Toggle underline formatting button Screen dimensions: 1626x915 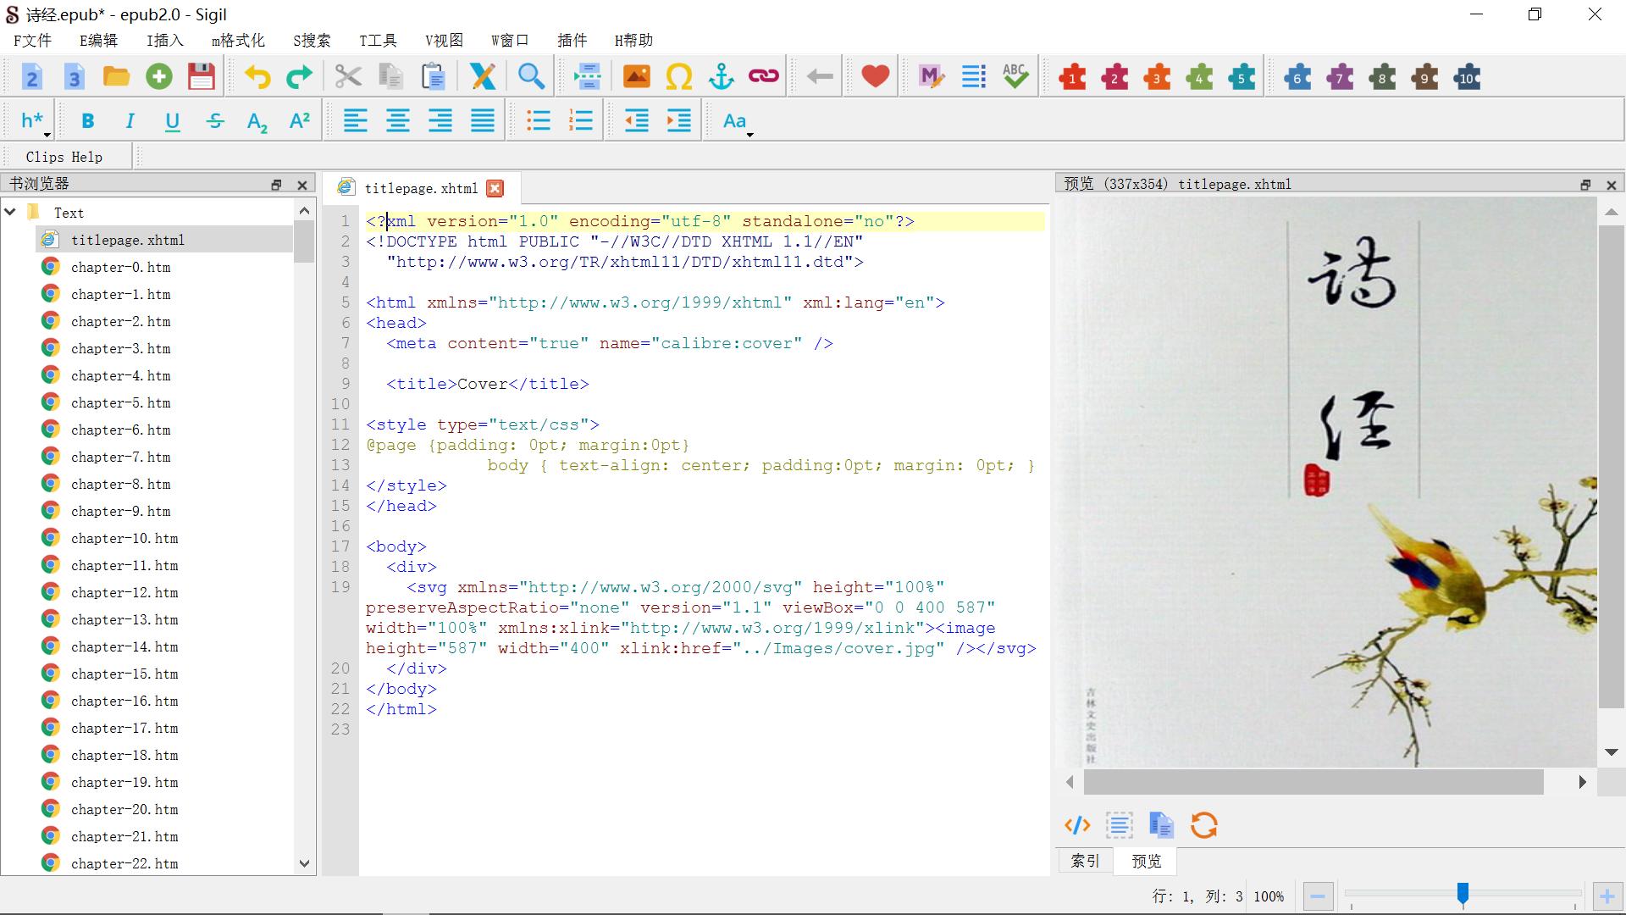point(172,121)
